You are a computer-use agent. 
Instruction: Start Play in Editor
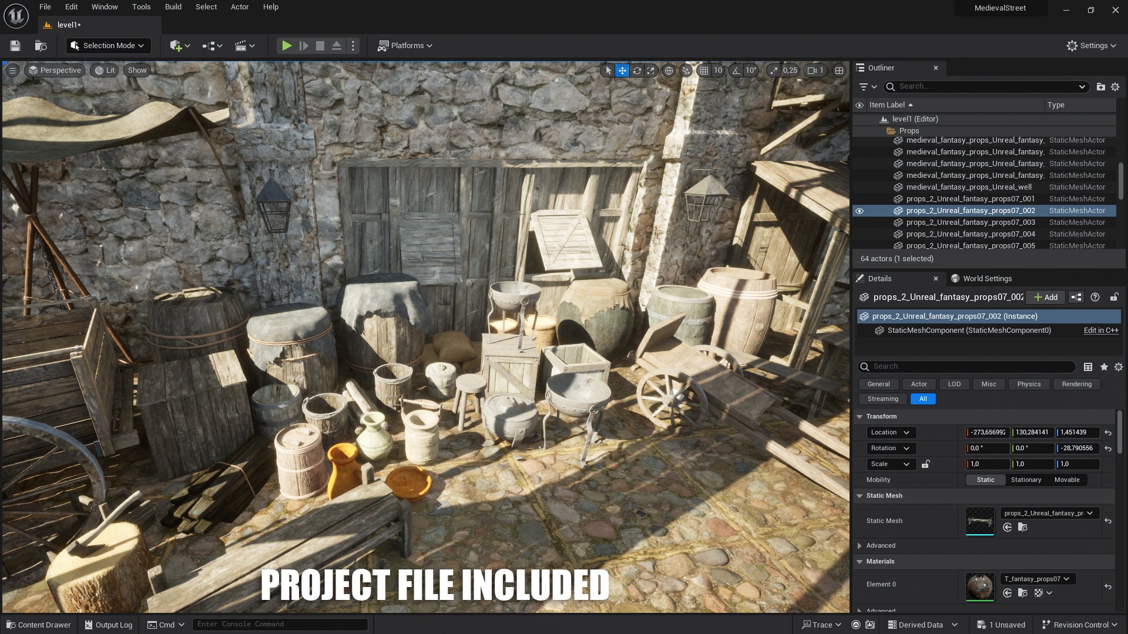tap(287, 46)
